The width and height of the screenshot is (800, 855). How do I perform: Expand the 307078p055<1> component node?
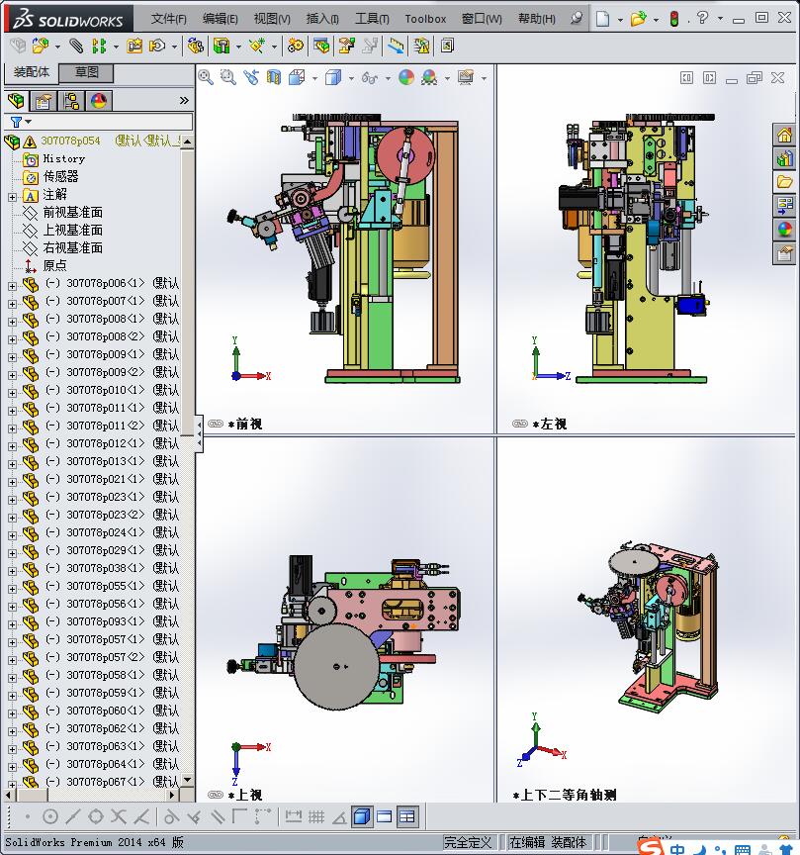(x=12, y=589)
